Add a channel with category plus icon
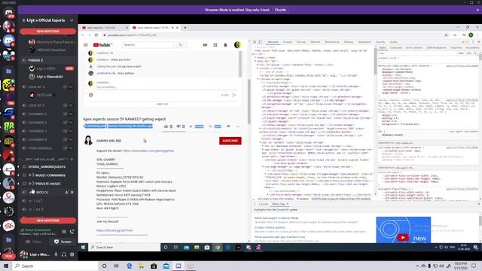Viewport: 482px width, 271px height. (72, 159)
